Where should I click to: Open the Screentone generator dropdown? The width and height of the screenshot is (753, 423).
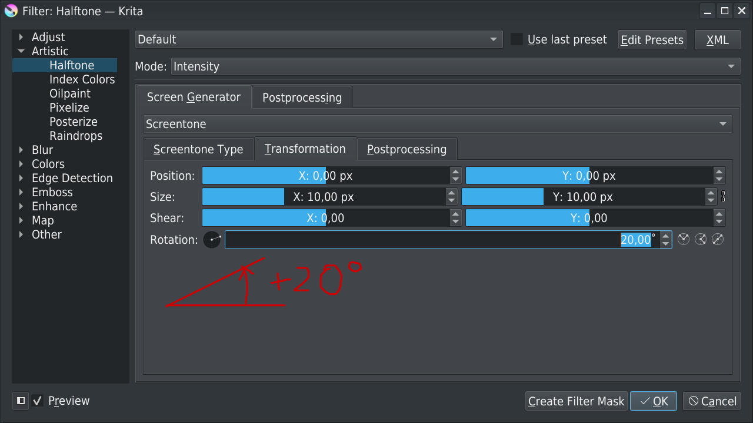(x=438, y=124)
